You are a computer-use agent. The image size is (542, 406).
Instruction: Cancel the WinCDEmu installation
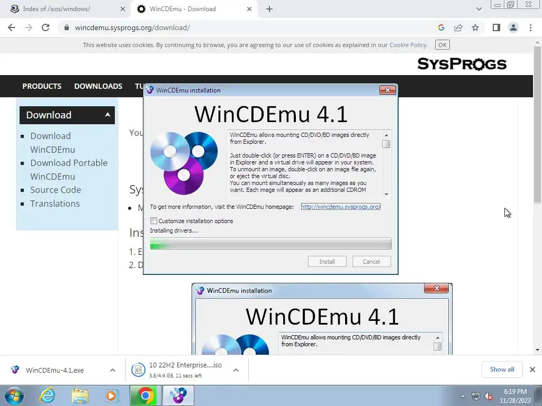[x=372, y=262]
